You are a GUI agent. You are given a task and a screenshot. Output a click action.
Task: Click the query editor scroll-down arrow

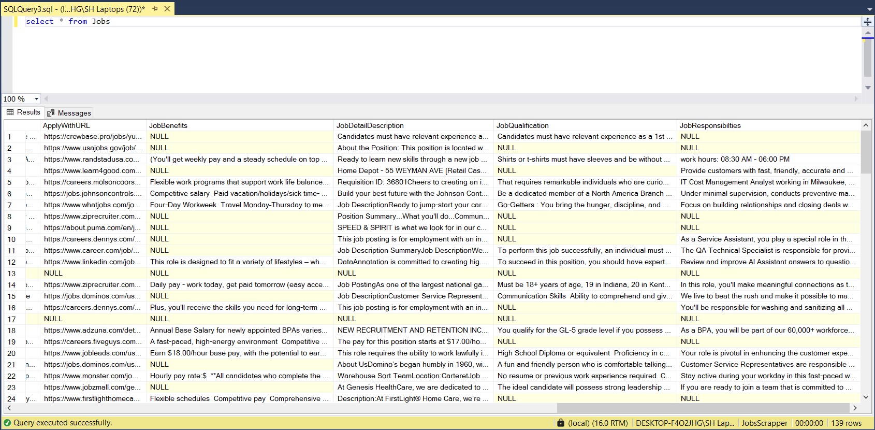tap(868, 88)
